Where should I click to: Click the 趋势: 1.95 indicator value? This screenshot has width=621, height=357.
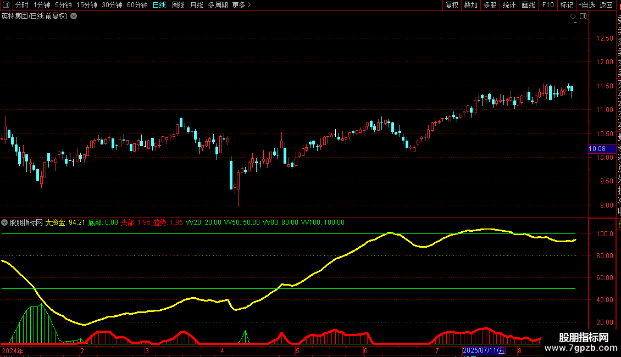tap(168, 222)
